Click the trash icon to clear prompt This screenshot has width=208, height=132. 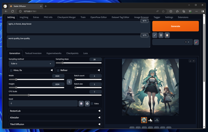tap(161, 35)
